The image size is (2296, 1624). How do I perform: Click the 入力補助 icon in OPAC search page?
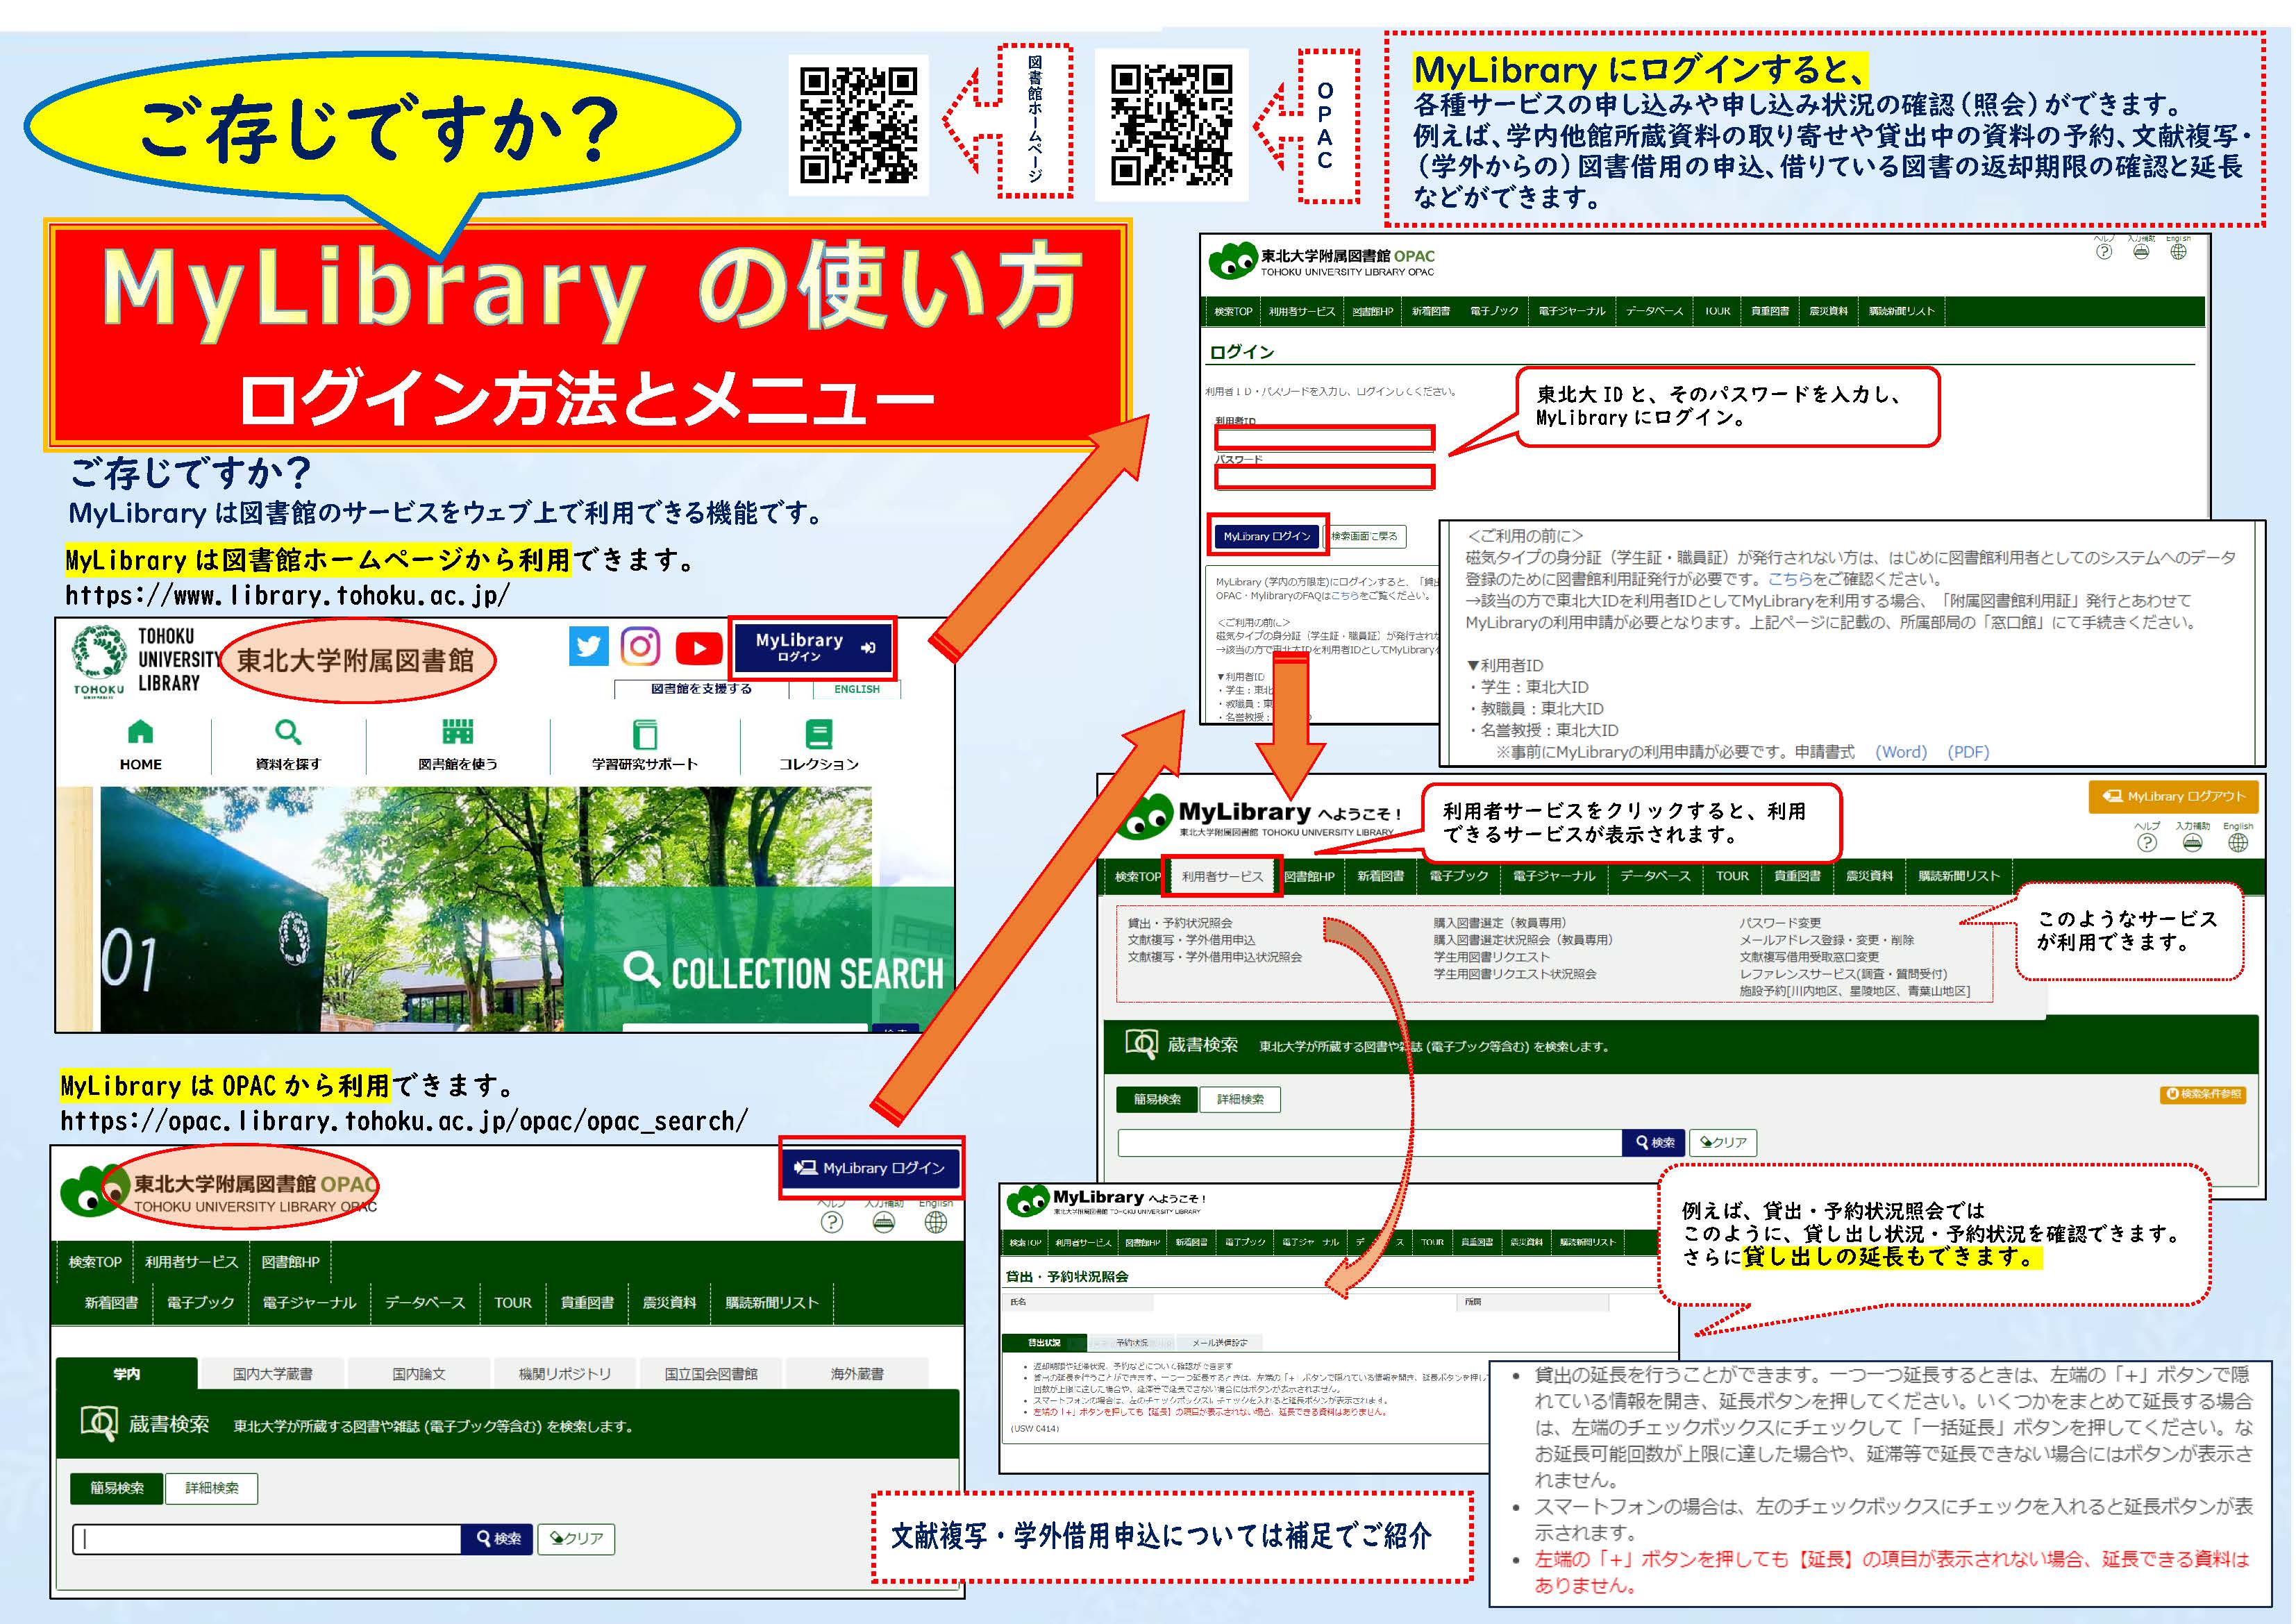(x=883, y=1222)
